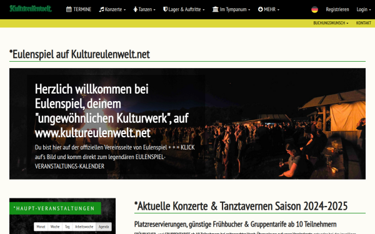
Task: Click the music note icon beside Konzerte
Action: tap(102, 9)
